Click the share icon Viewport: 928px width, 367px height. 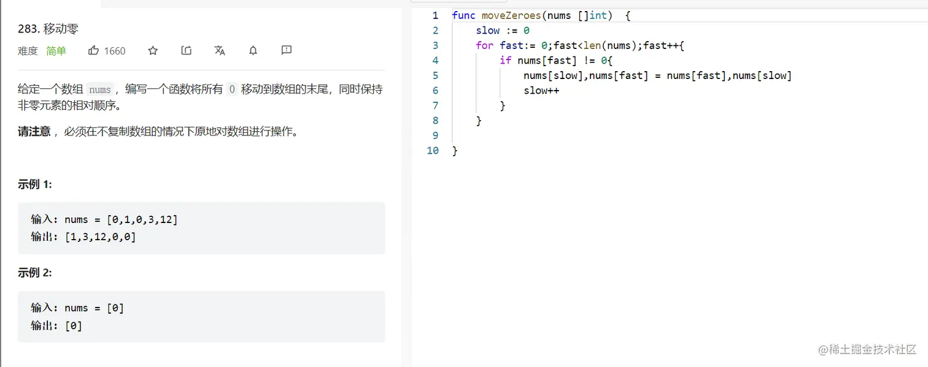coord(187,50)
